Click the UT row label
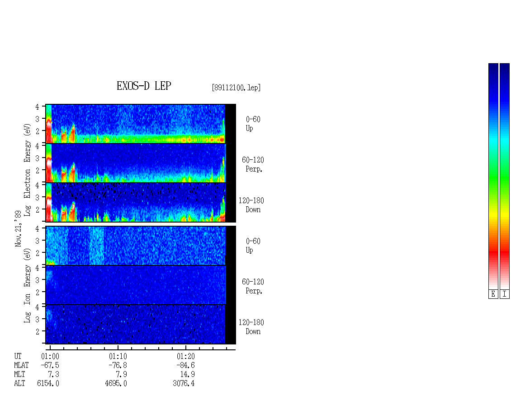Screen dimensions: 511x395 (18, 356)
